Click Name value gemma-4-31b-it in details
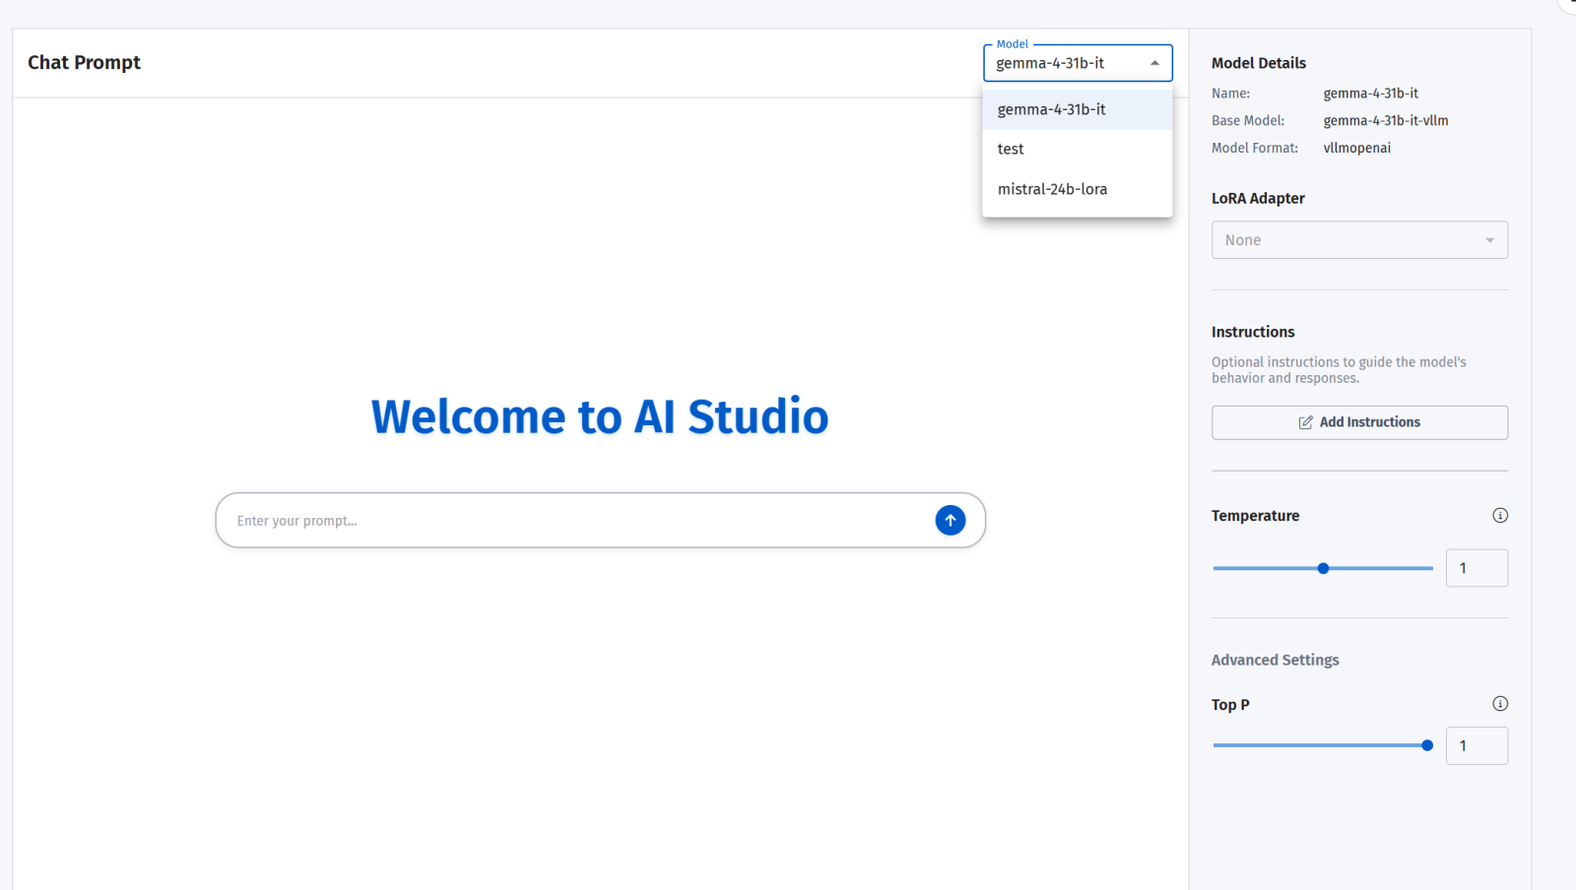 1371,94
